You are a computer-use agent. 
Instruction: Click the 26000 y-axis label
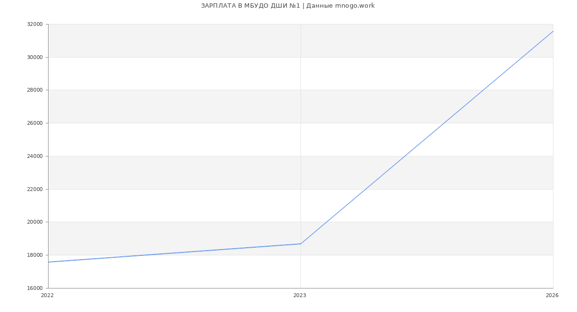[x=34, y=123]
